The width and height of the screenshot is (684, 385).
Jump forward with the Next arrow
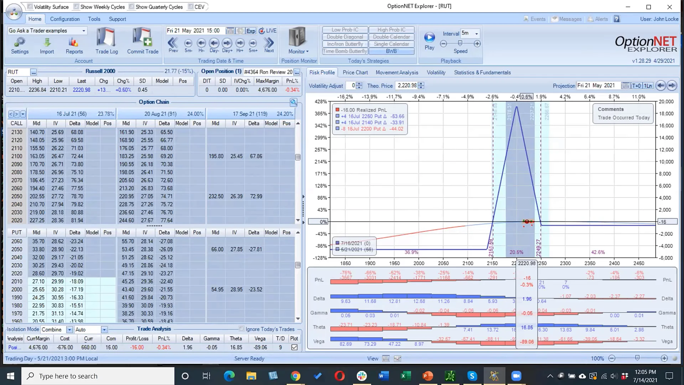(x=269, y=45)
